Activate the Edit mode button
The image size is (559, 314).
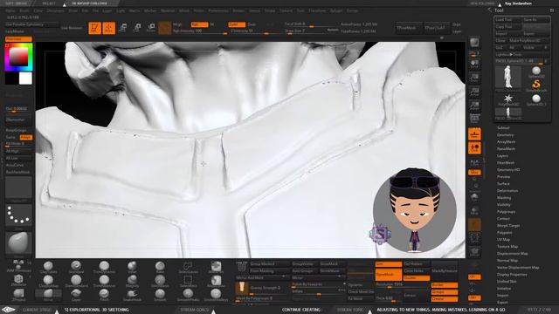click(x=94, y=28)
